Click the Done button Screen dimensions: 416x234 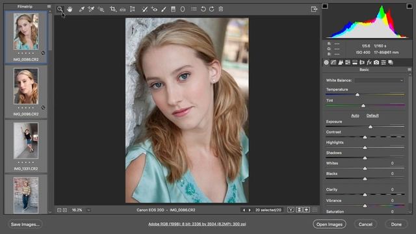point(396,224)
